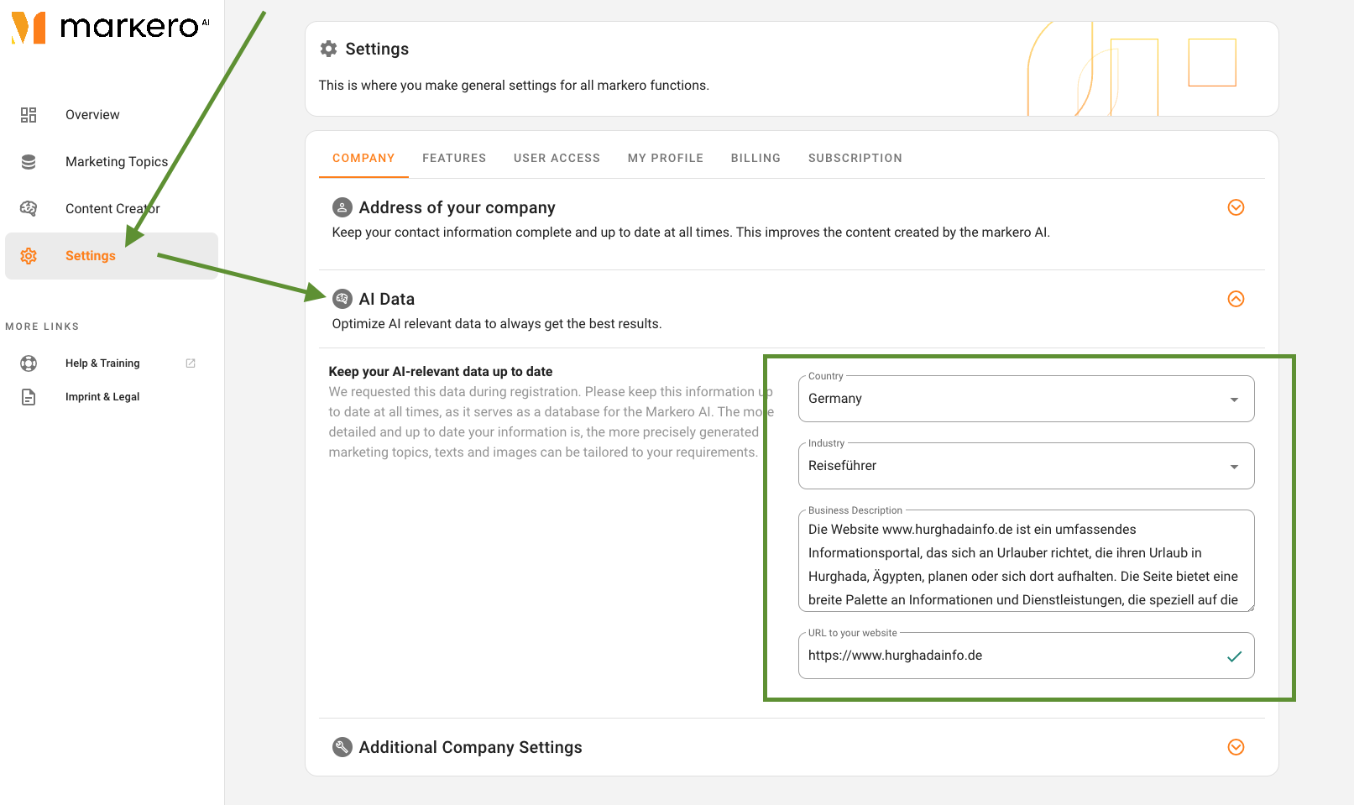This screenshot has height=805, width=1354.
Task: Click the AI Data heading
Action: coord(387,299)
